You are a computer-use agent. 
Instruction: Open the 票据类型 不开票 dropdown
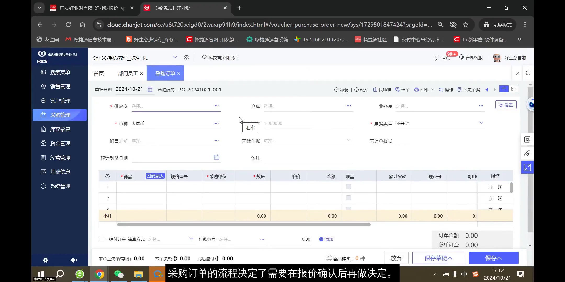click(x=481, y=123)
